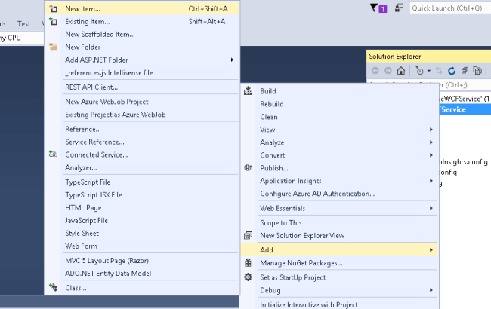Add an MVC 5 Layout Page (Razor)

tap(142, 261)
